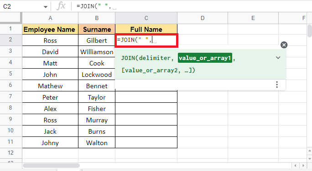
Task: Select the C2 name box
Action: pyautogui.click(x=22, y=6)
